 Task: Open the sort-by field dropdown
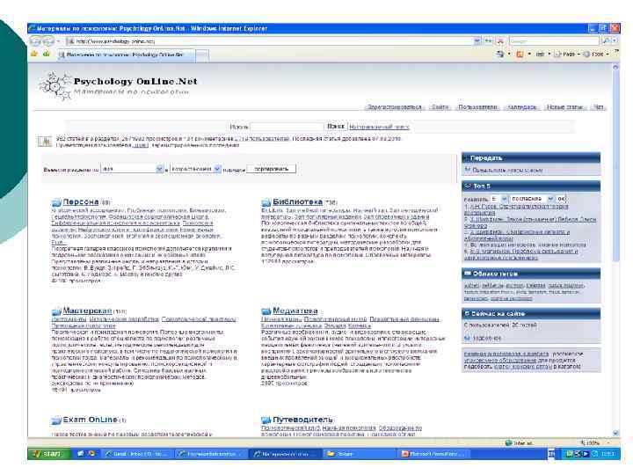tap(132, 169)
